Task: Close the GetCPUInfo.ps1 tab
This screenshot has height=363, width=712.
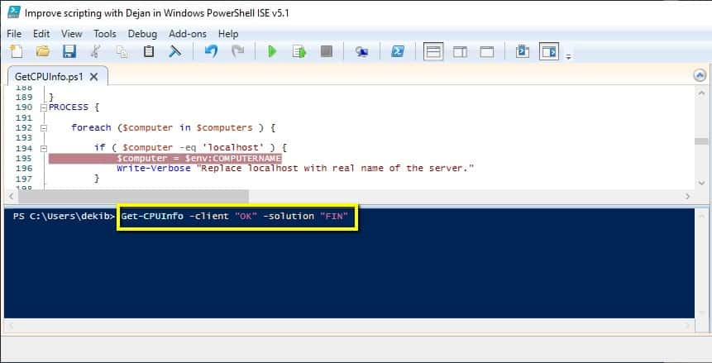Action: (93, 77)
